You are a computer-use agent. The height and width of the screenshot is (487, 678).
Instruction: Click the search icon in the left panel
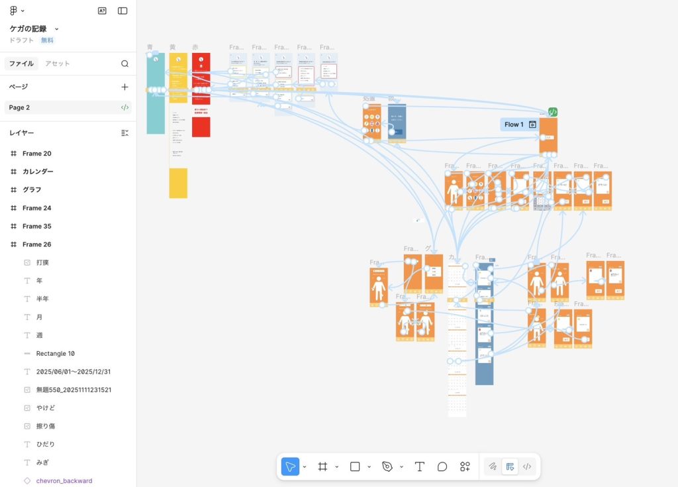coord(124,64)
